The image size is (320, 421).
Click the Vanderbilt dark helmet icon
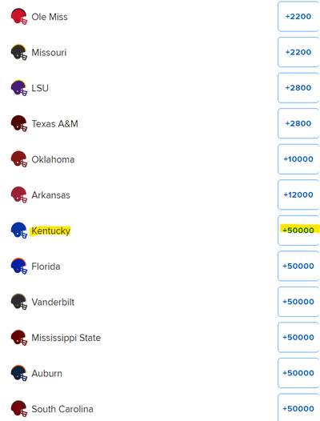18,302
